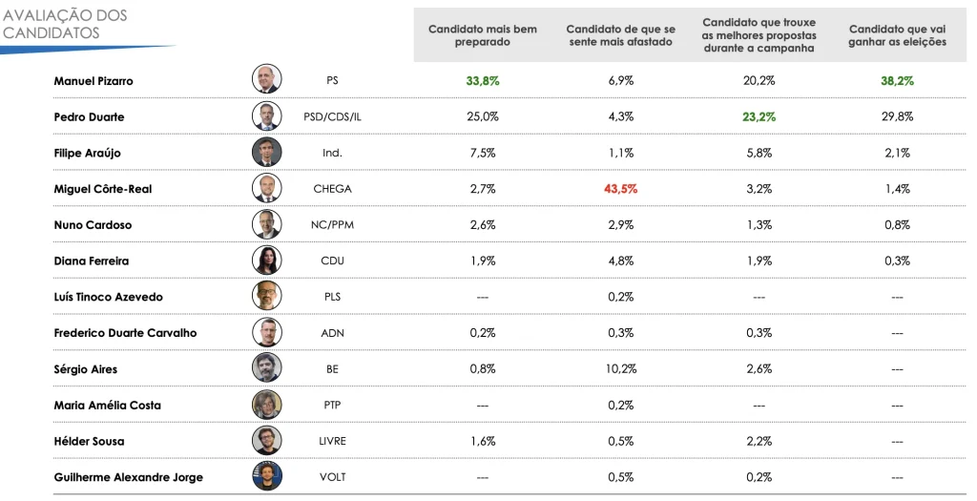Click 'Candidato que vai ganhar as eleições' header
The height and width of the screenshot is (501, 977).
[x=897, y=35]
